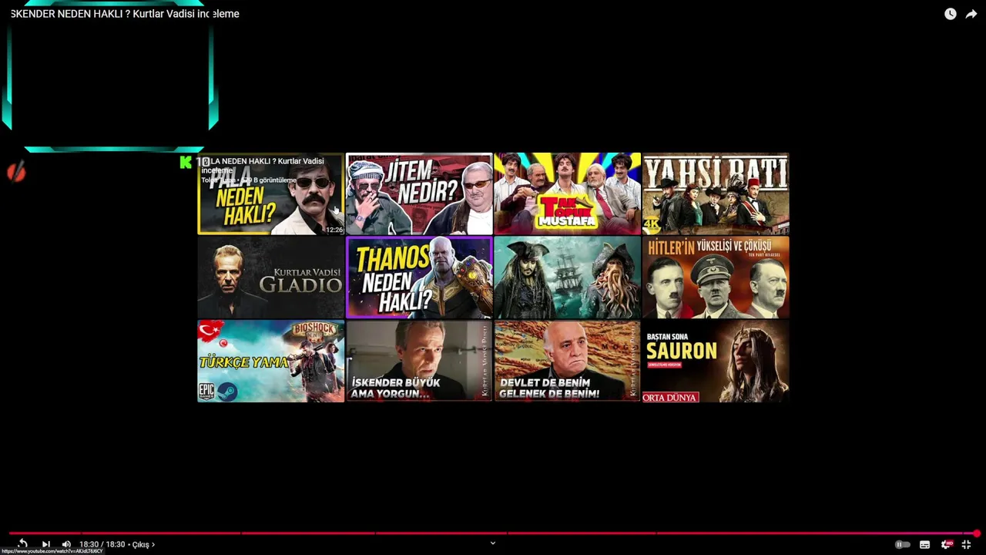
Task: Exit fullscreen mode
Action: tap(966, 544)
